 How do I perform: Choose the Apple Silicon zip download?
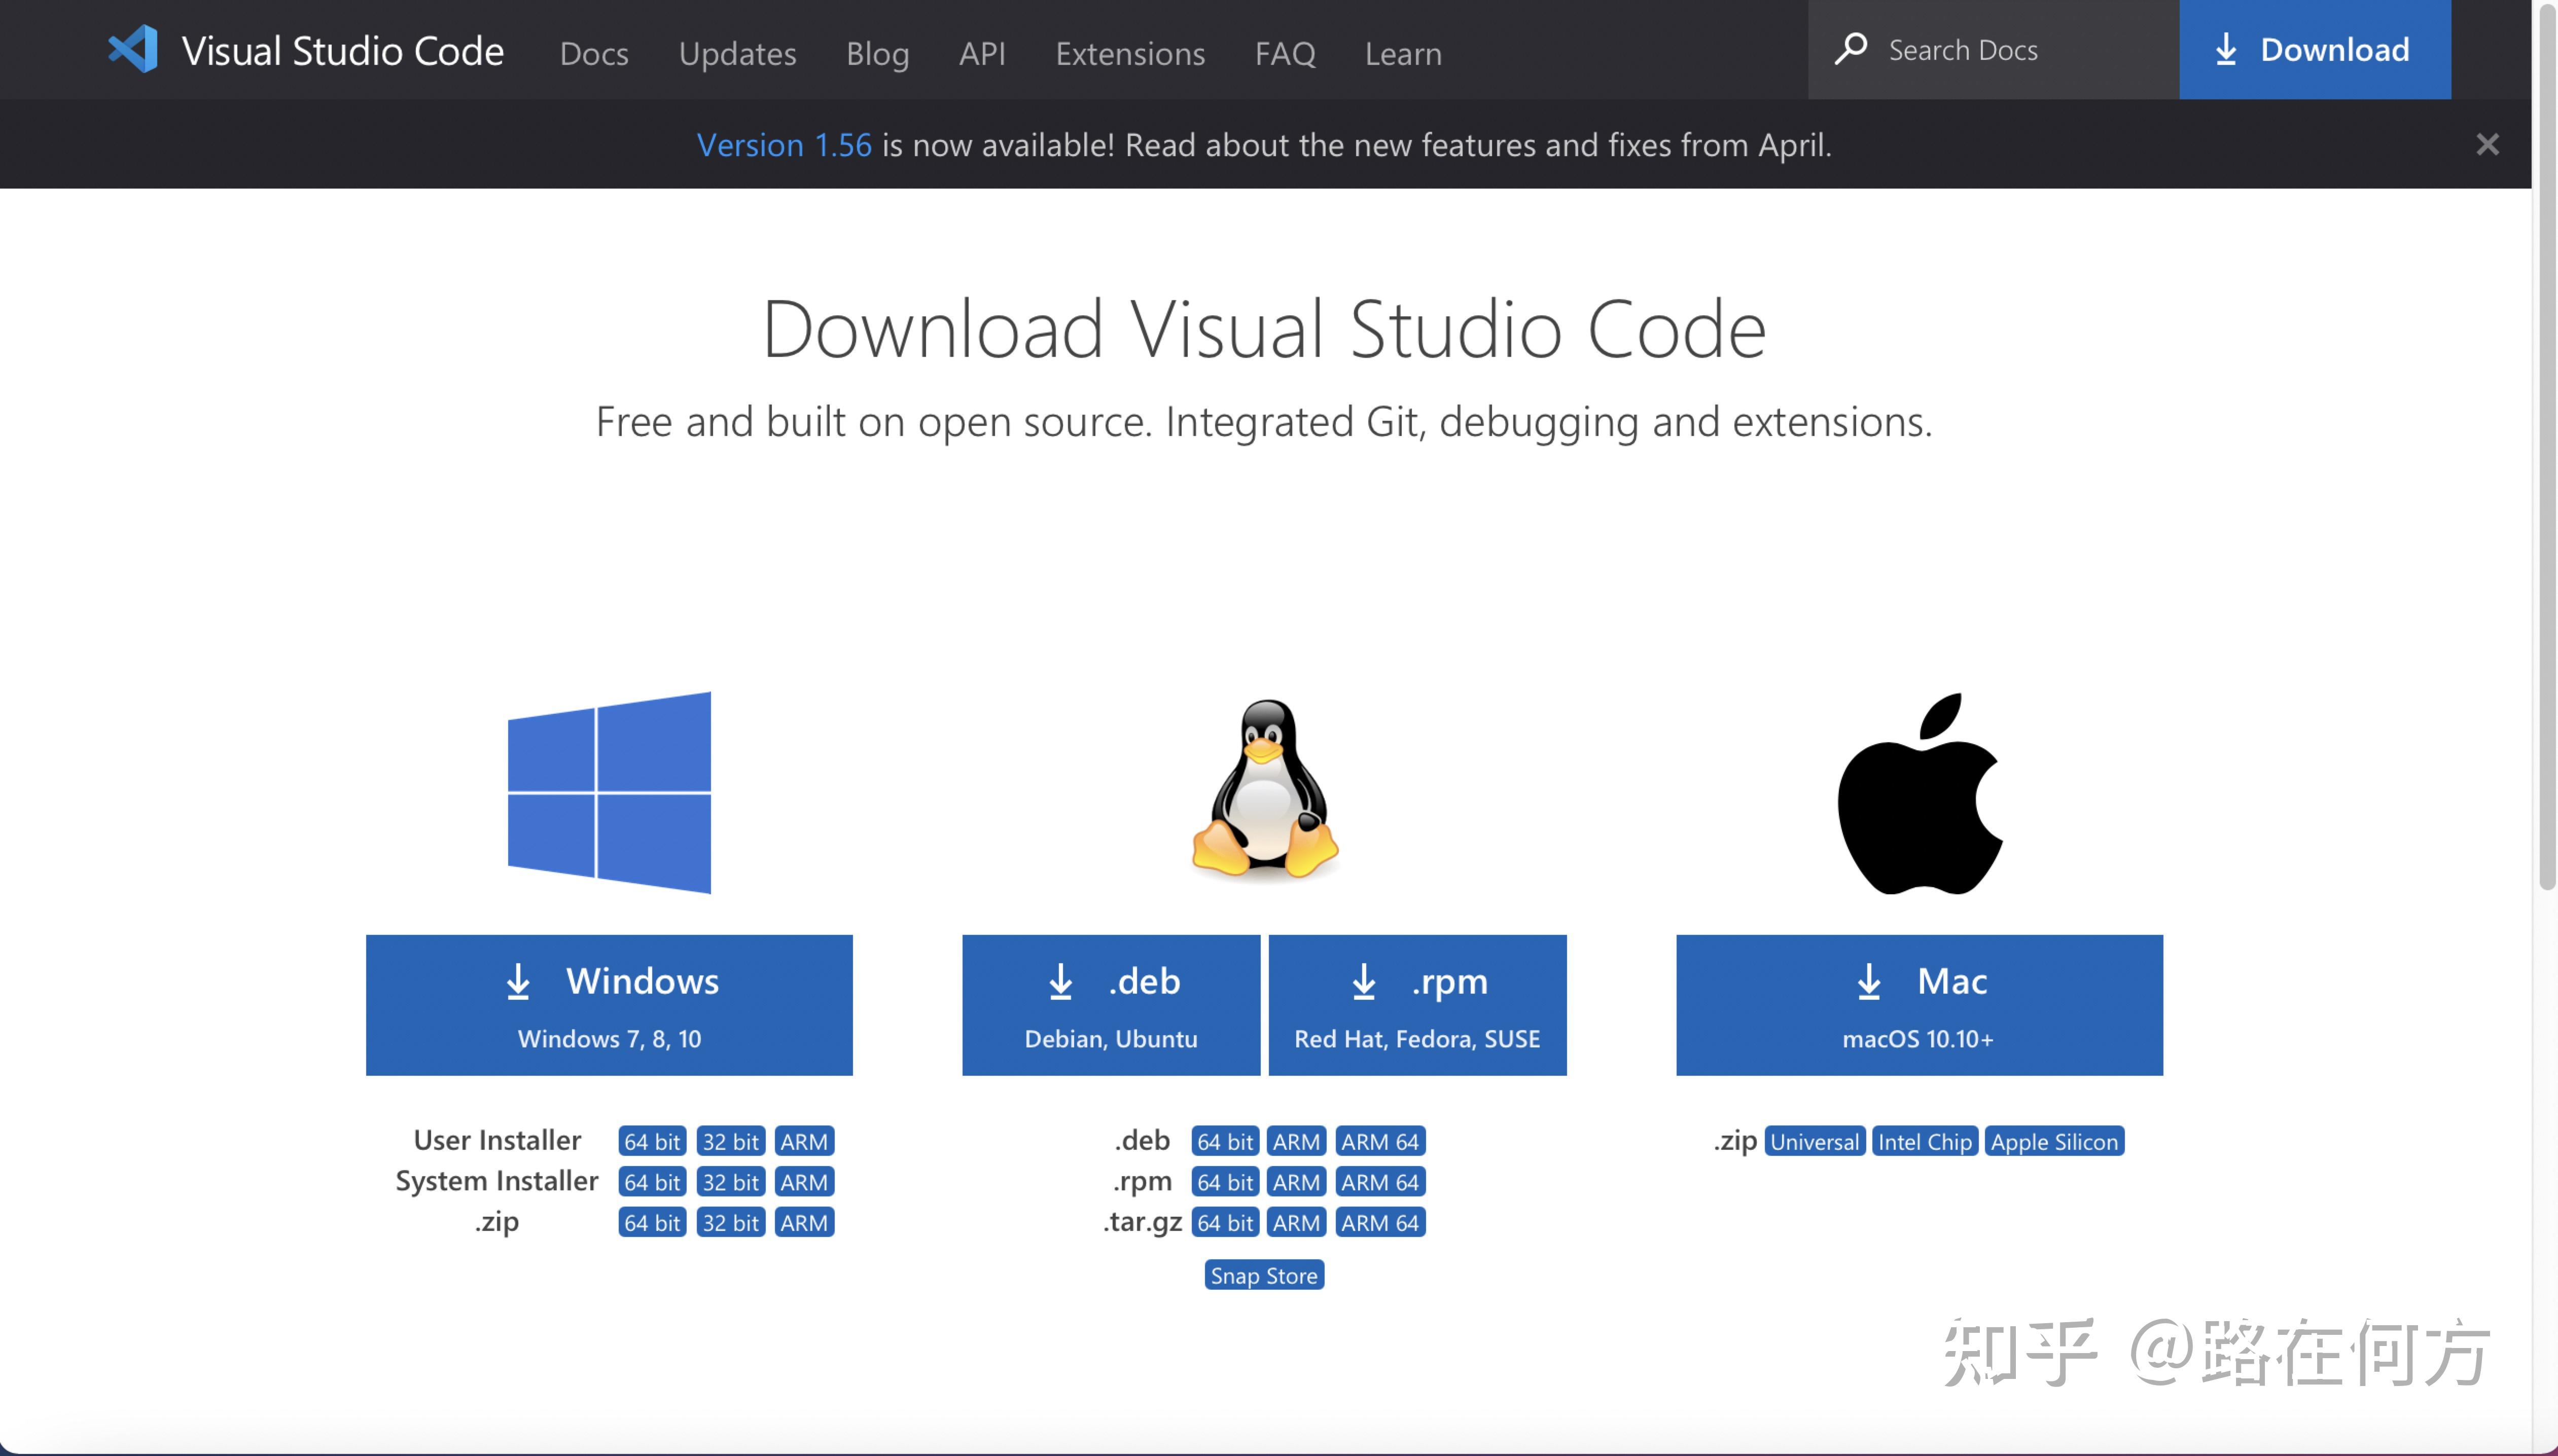[x=2055, y=1140]
